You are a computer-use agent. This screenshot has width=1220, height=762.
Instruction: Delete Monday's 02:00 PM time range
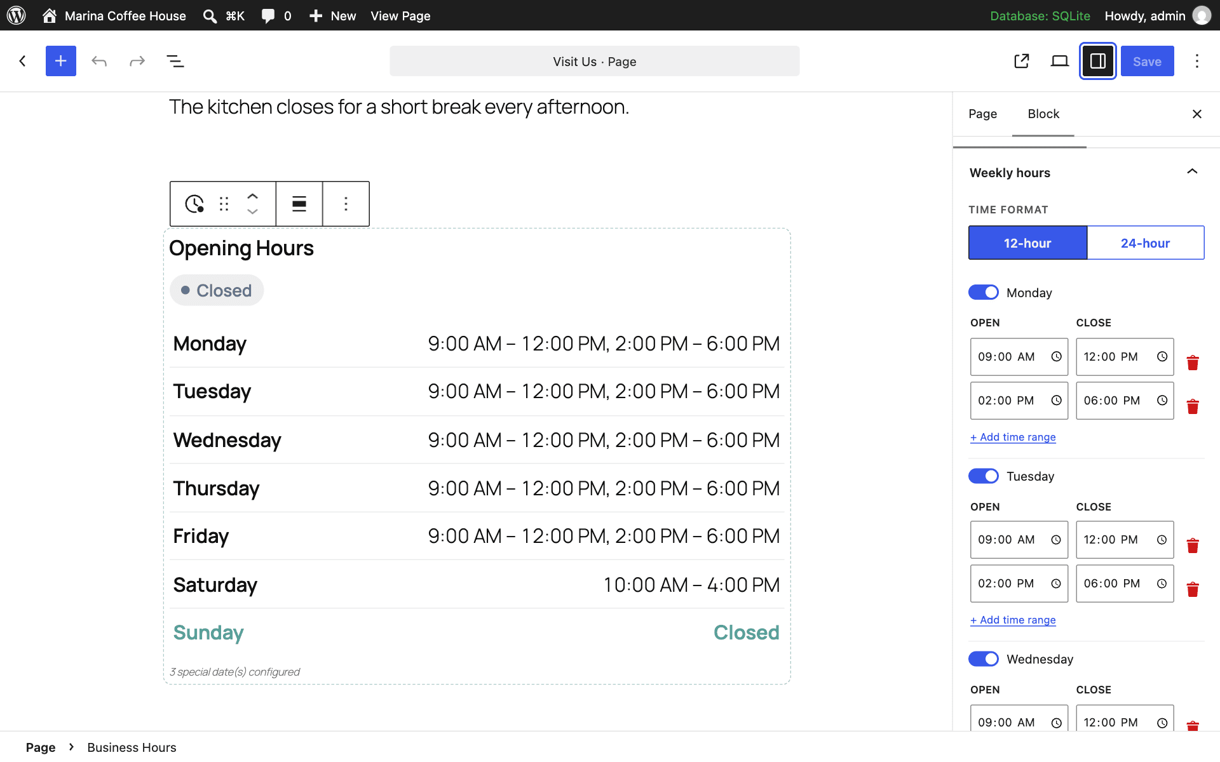click(x=1193, y=406)
